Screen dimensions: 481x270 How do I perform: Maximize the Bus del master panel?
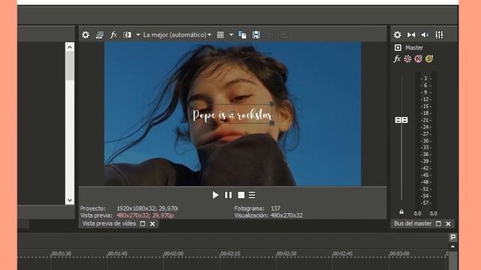[438, 223]
